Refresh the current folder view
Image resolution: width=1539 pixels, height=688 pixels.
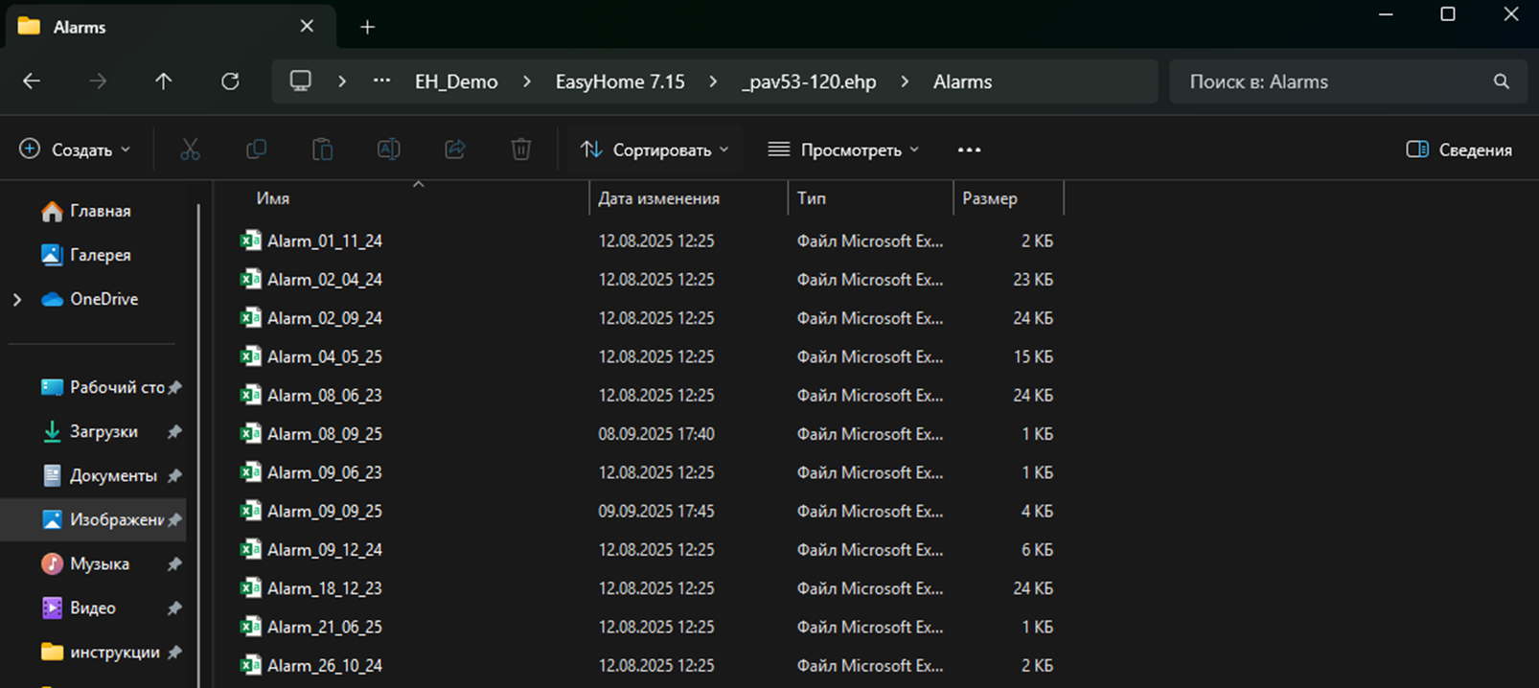click(x=230, y=81)
